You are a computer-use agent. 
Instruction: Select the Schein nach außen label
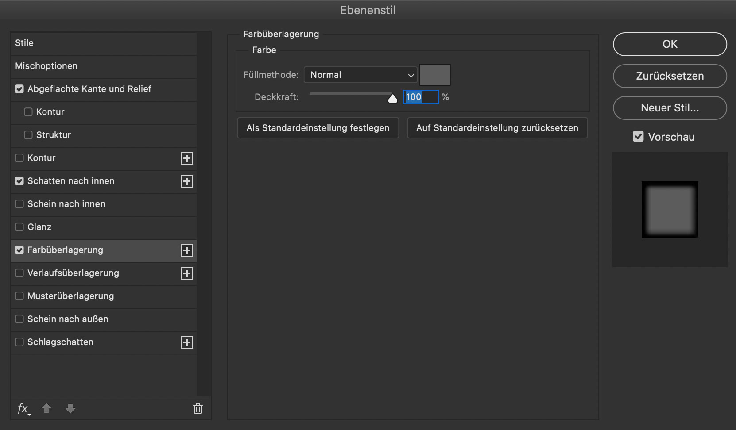coord(68,319)
